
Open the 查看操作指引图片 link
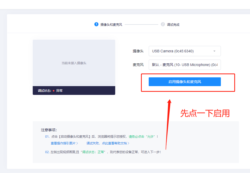pyautogui.click(x=63, y=143)
